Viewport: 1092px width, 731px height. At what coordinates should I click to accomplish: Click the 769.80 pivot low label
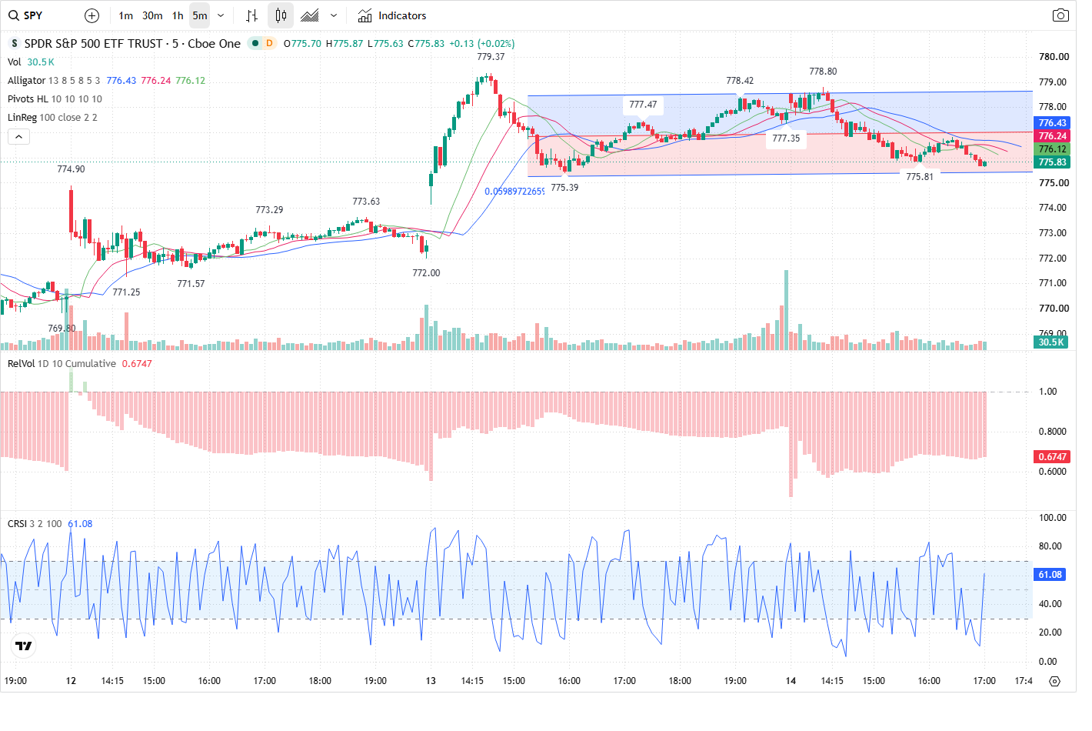pos(62,329)
